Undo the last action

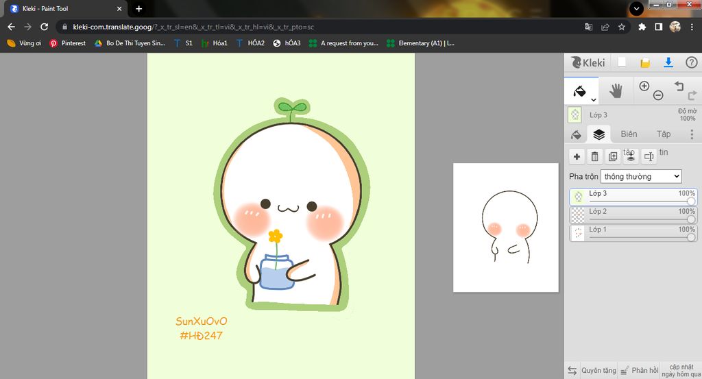679,86
